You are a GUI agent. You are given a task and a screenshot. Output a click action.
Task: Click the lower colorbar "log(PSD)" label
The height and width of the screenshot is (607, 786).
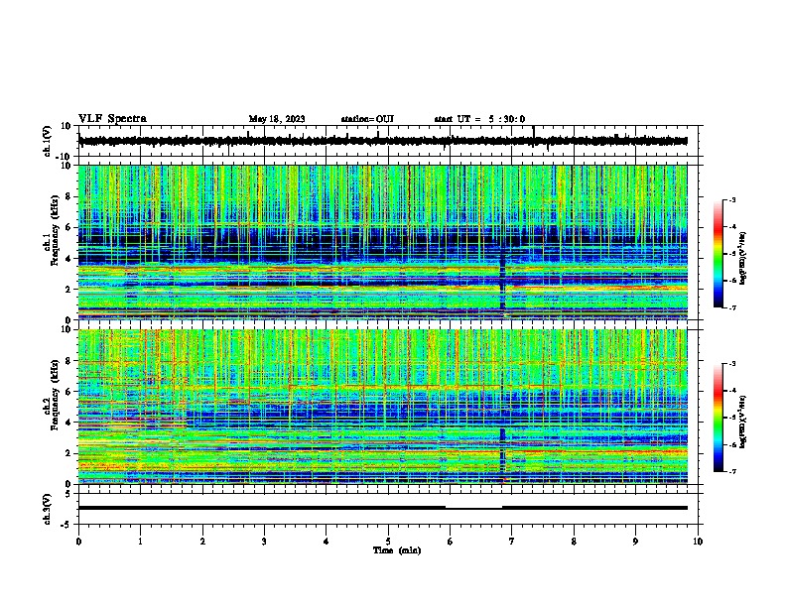pos(743,422)
